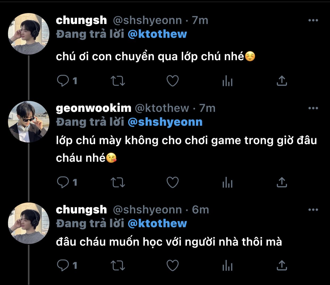Open @ktothew mention link in the first tweet
Viewport: 330px width, 285px height.
(x=157, y=34)
